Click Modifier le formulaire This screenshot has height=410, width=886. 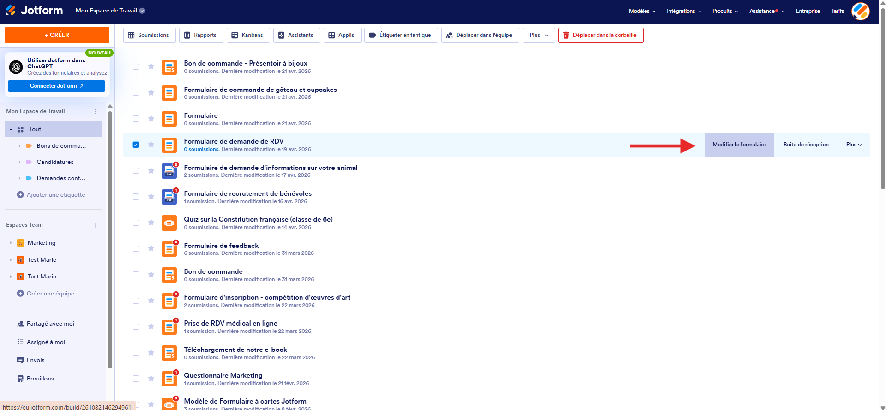pyautogui.click(x=739, y=145)
